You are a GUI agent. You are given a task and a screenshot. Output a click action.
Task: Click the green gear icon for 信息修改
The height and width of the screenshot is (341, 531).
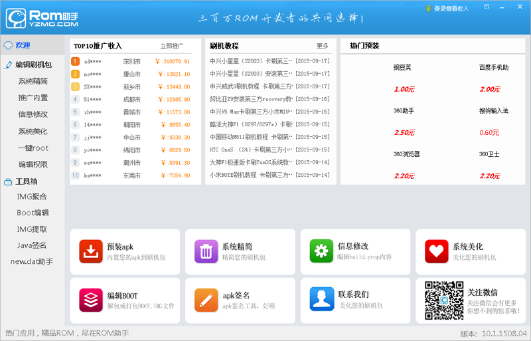tap(321, 252)
